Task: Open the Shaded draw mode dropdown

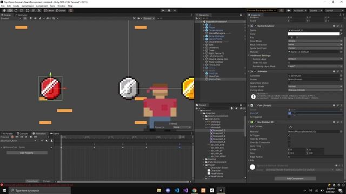Action: [x=11, y=18]
